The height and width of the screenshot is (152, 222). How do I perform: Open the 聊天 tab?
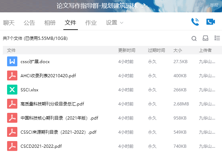point(9,23)
